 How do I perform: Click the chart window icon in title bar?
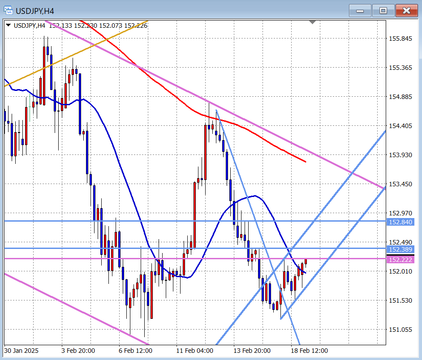(x=9, y=11)
